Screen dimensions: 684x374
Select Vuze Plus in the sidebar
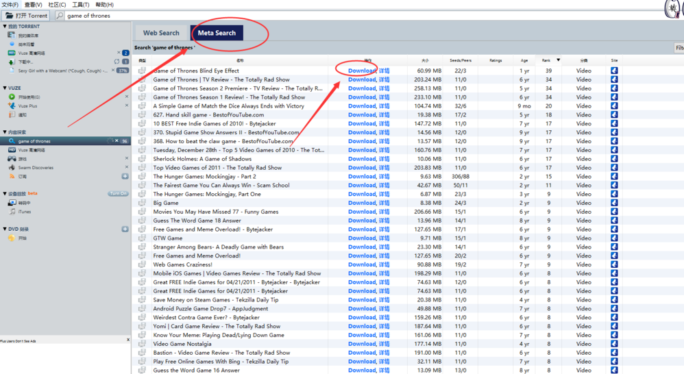[x=27, y=106]
